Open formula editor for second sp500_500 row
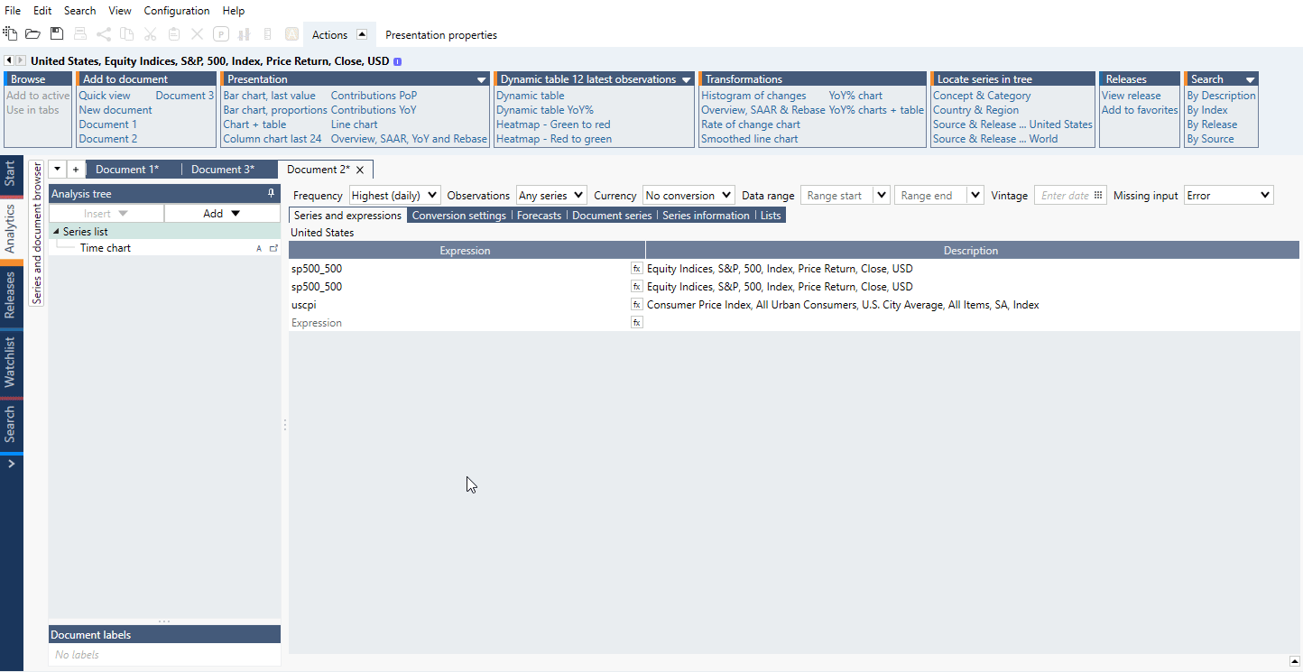This screenshot has height=672, width=1303. click(636, 286)
